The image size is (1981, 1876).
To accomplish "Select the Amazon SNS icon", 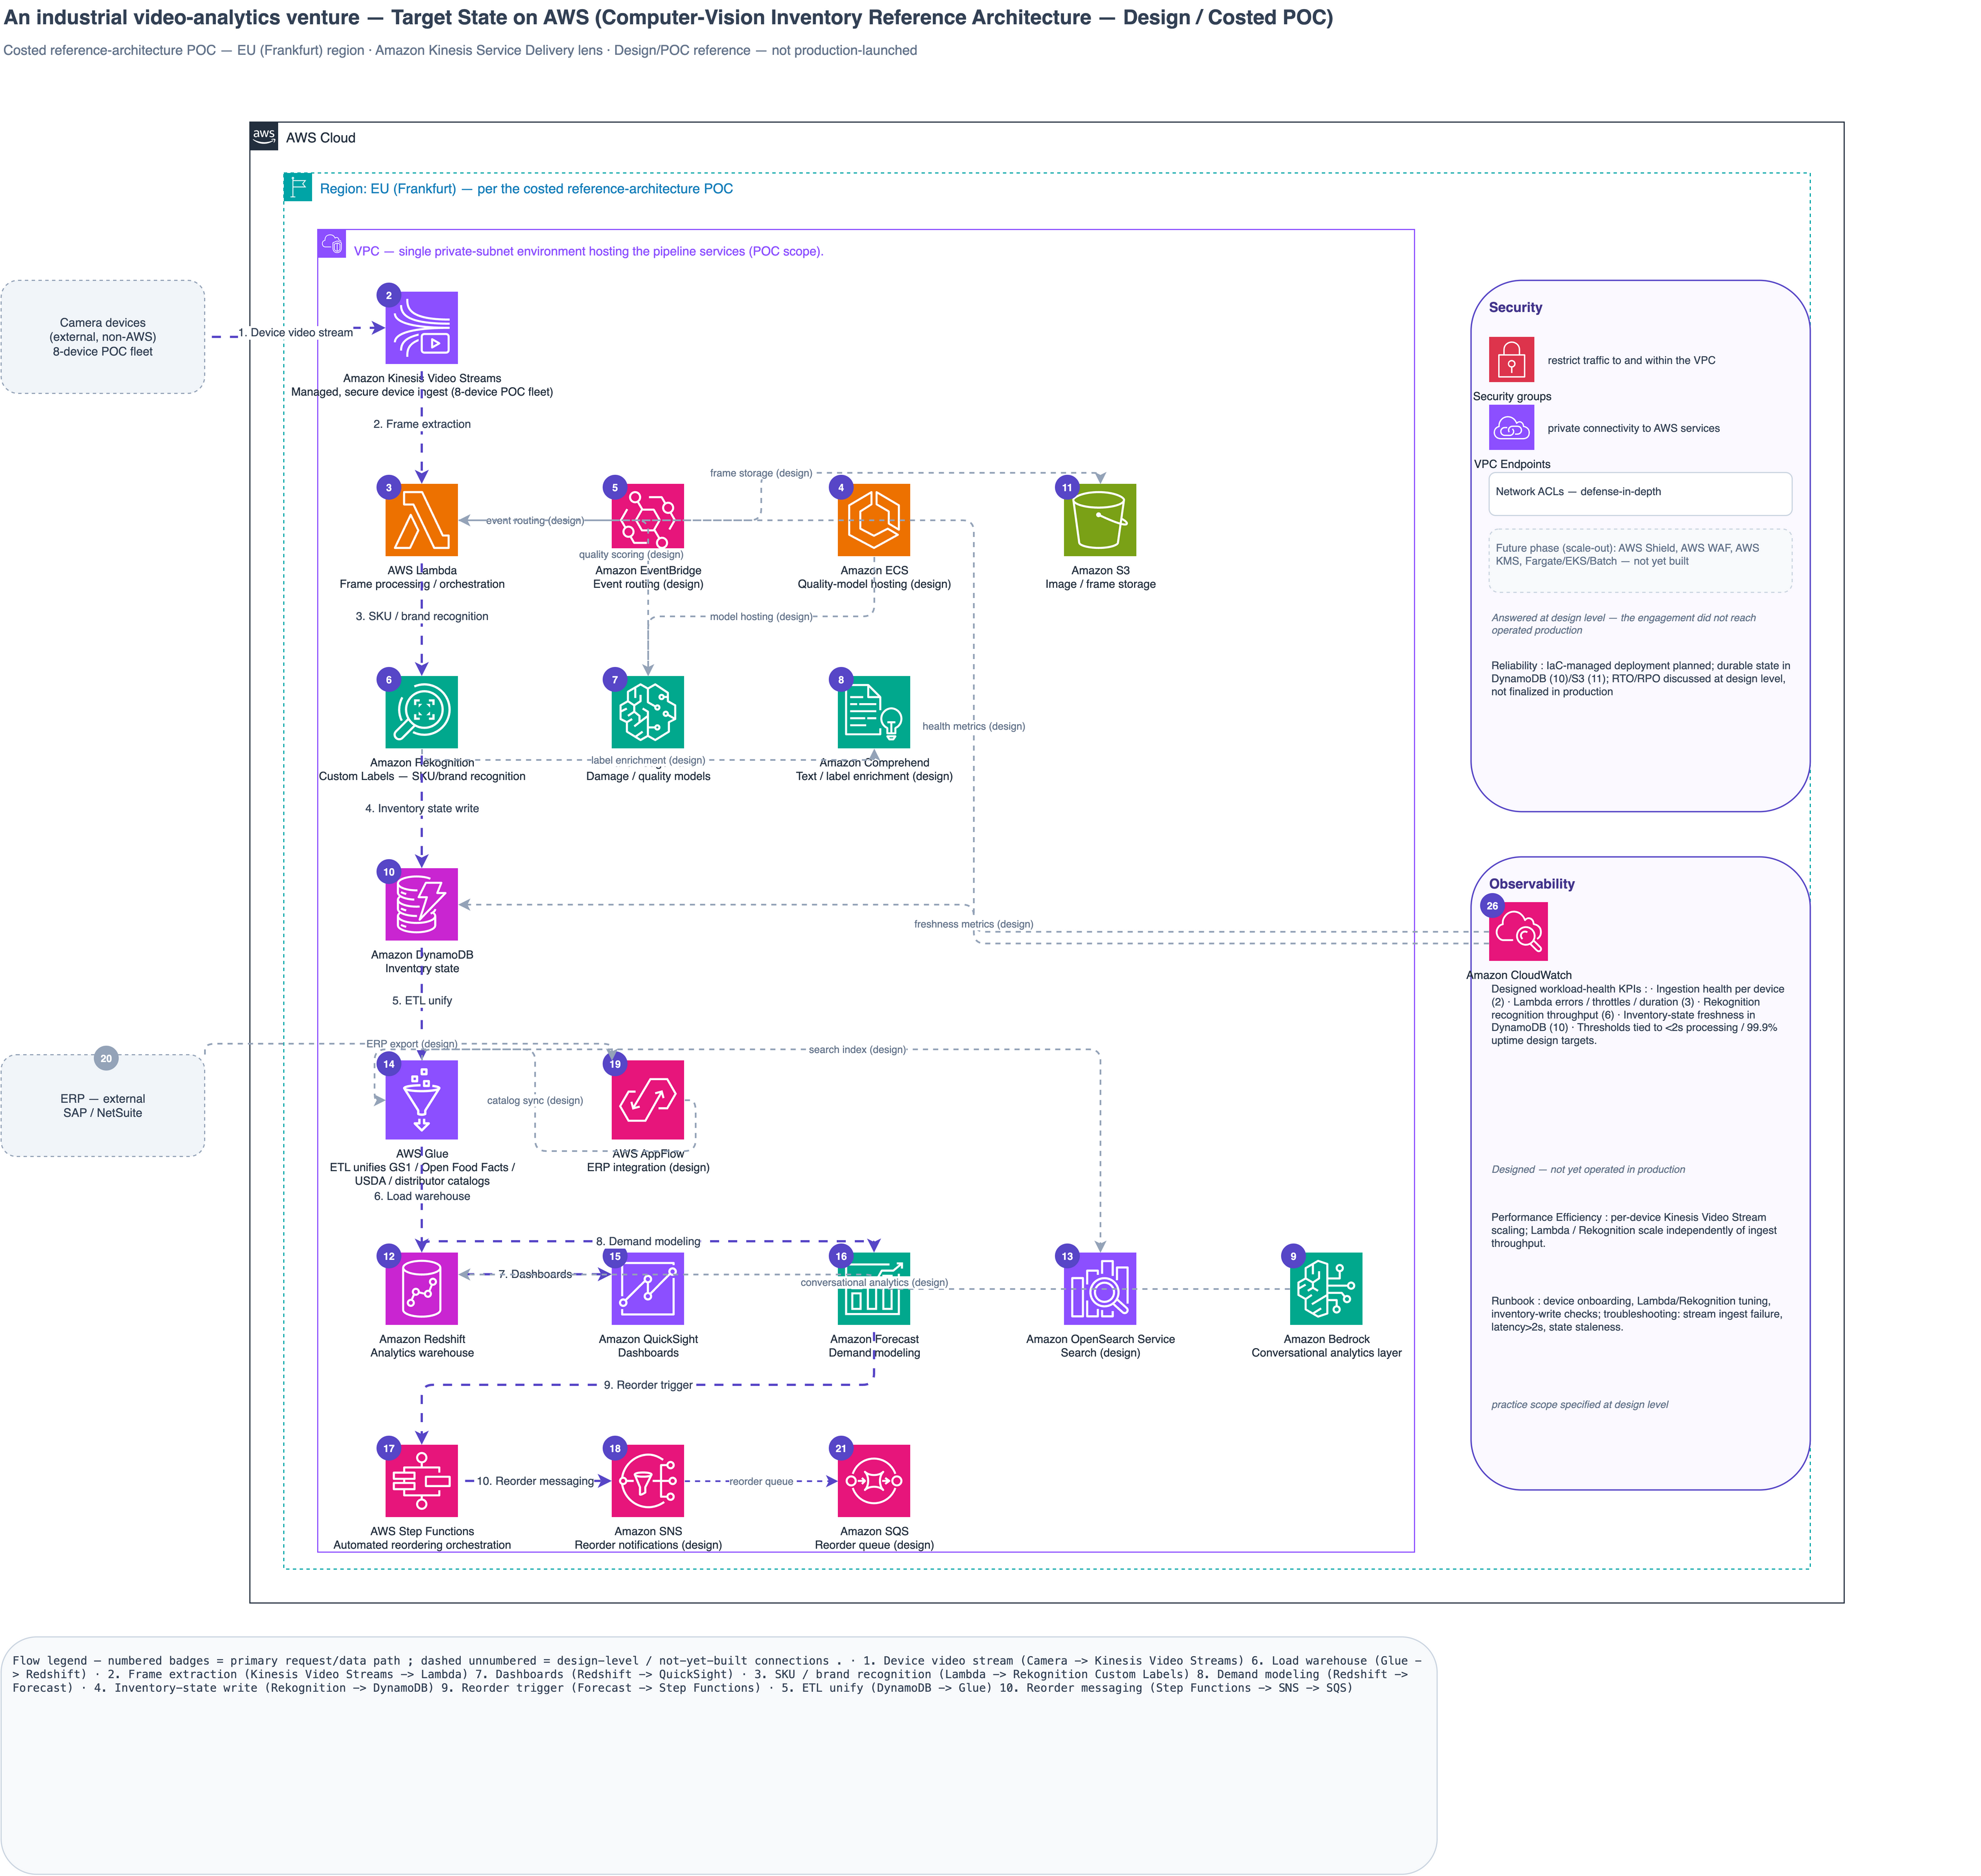I will point(647,1480).
